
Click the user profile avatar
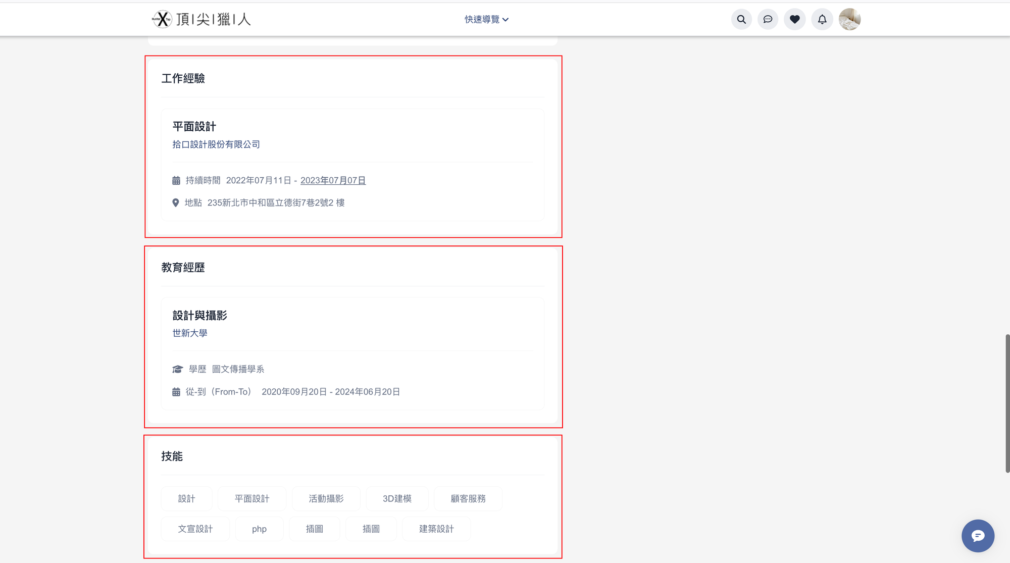coord(849,19)
